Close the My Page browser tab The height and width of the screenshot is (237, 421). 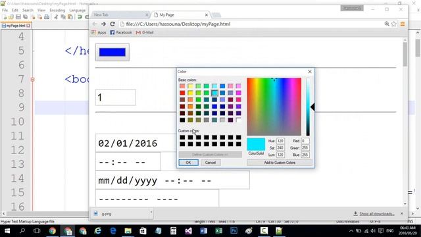[206, 15]
